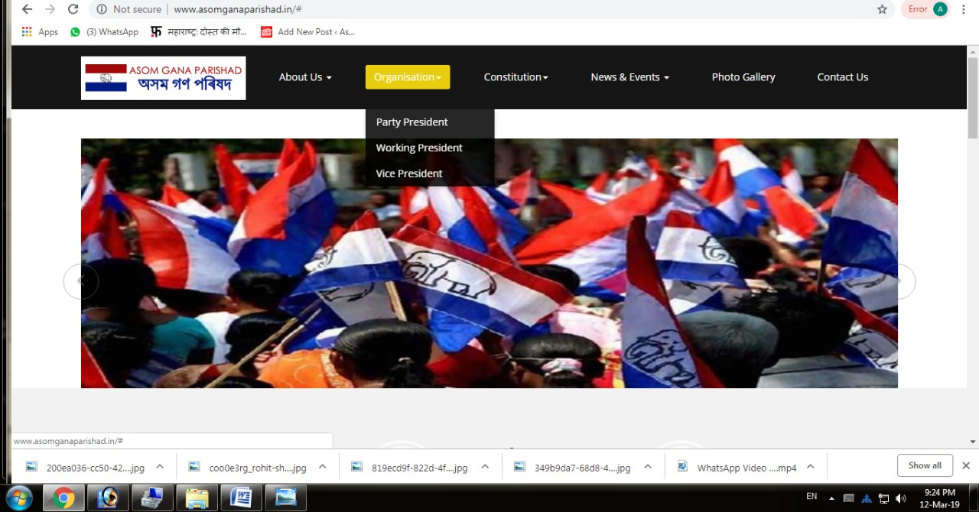Open the folder taskbar icon
Viewport: 979px width, 512px height.
(x=197, y=497)
